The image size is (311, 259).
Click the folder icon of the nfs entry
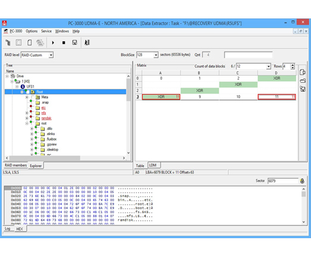[x=38, y=113]
